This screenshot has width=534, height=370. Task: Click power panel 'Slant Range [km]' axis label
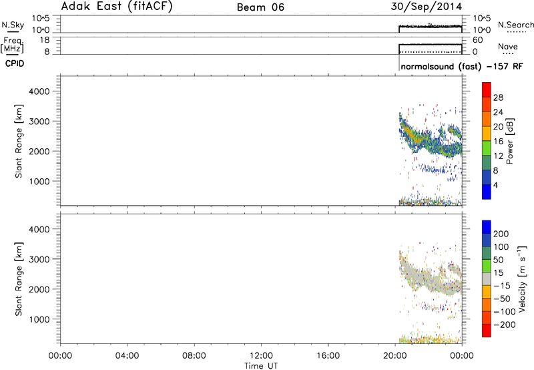pyautogui.click(x=19, y=141)
